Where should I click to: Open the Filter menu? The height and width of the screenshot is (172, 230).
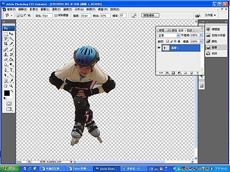[x=68, y=9]
